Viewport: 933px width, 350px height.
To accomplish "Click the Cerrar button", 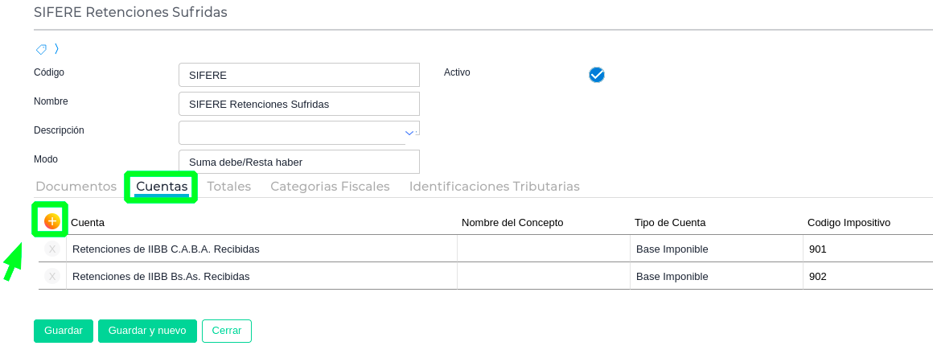I will pyautogui.click(x=227, y=331).
